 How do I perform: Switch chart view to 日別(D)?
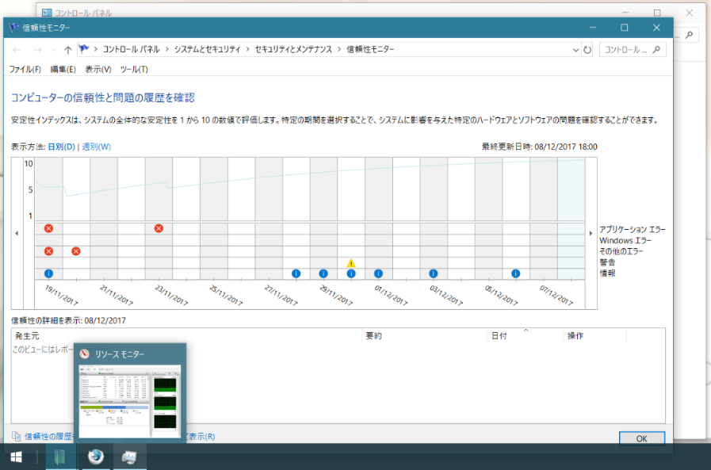tap(62, 147)
